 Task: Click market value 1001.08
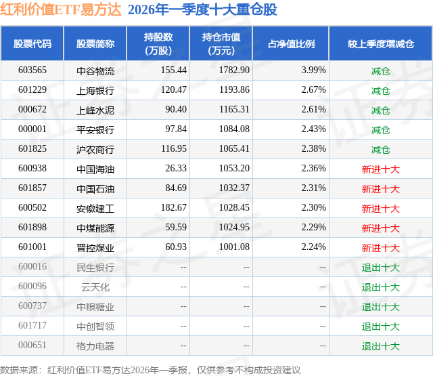[234, 247]
